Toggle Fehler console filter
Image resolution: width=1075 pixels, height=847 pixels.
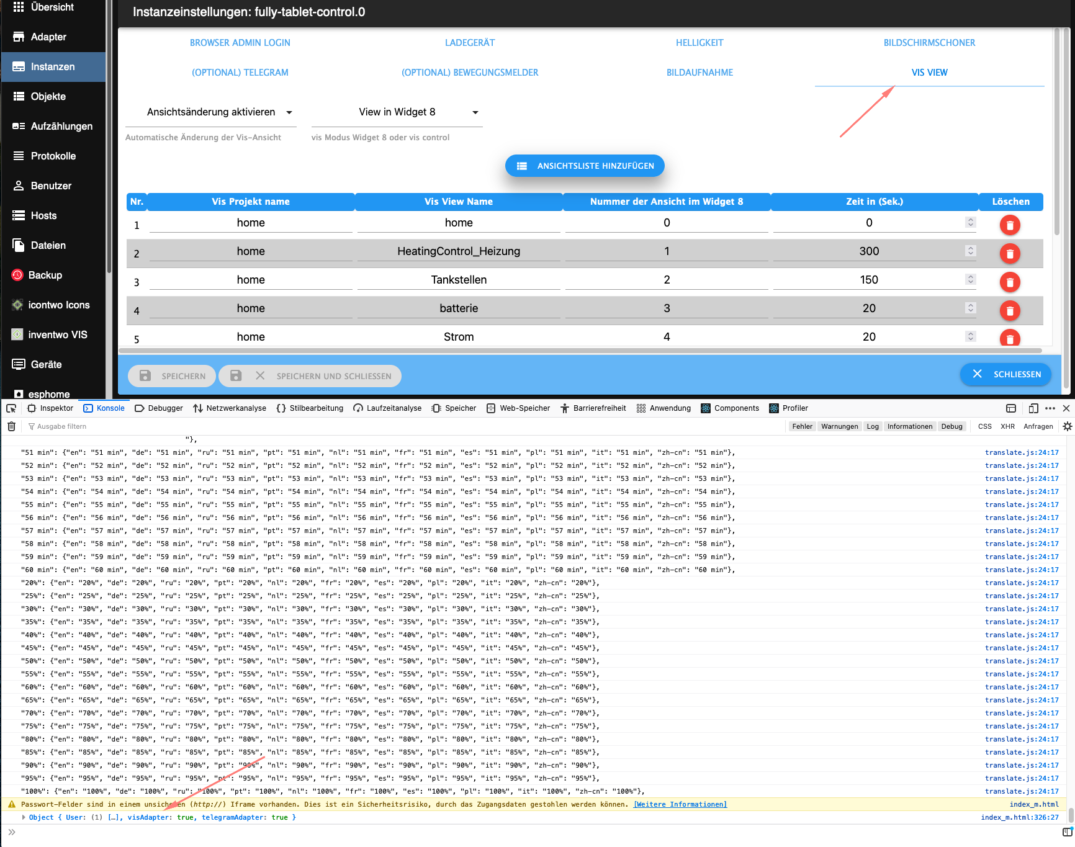click(x=802, y=426)
